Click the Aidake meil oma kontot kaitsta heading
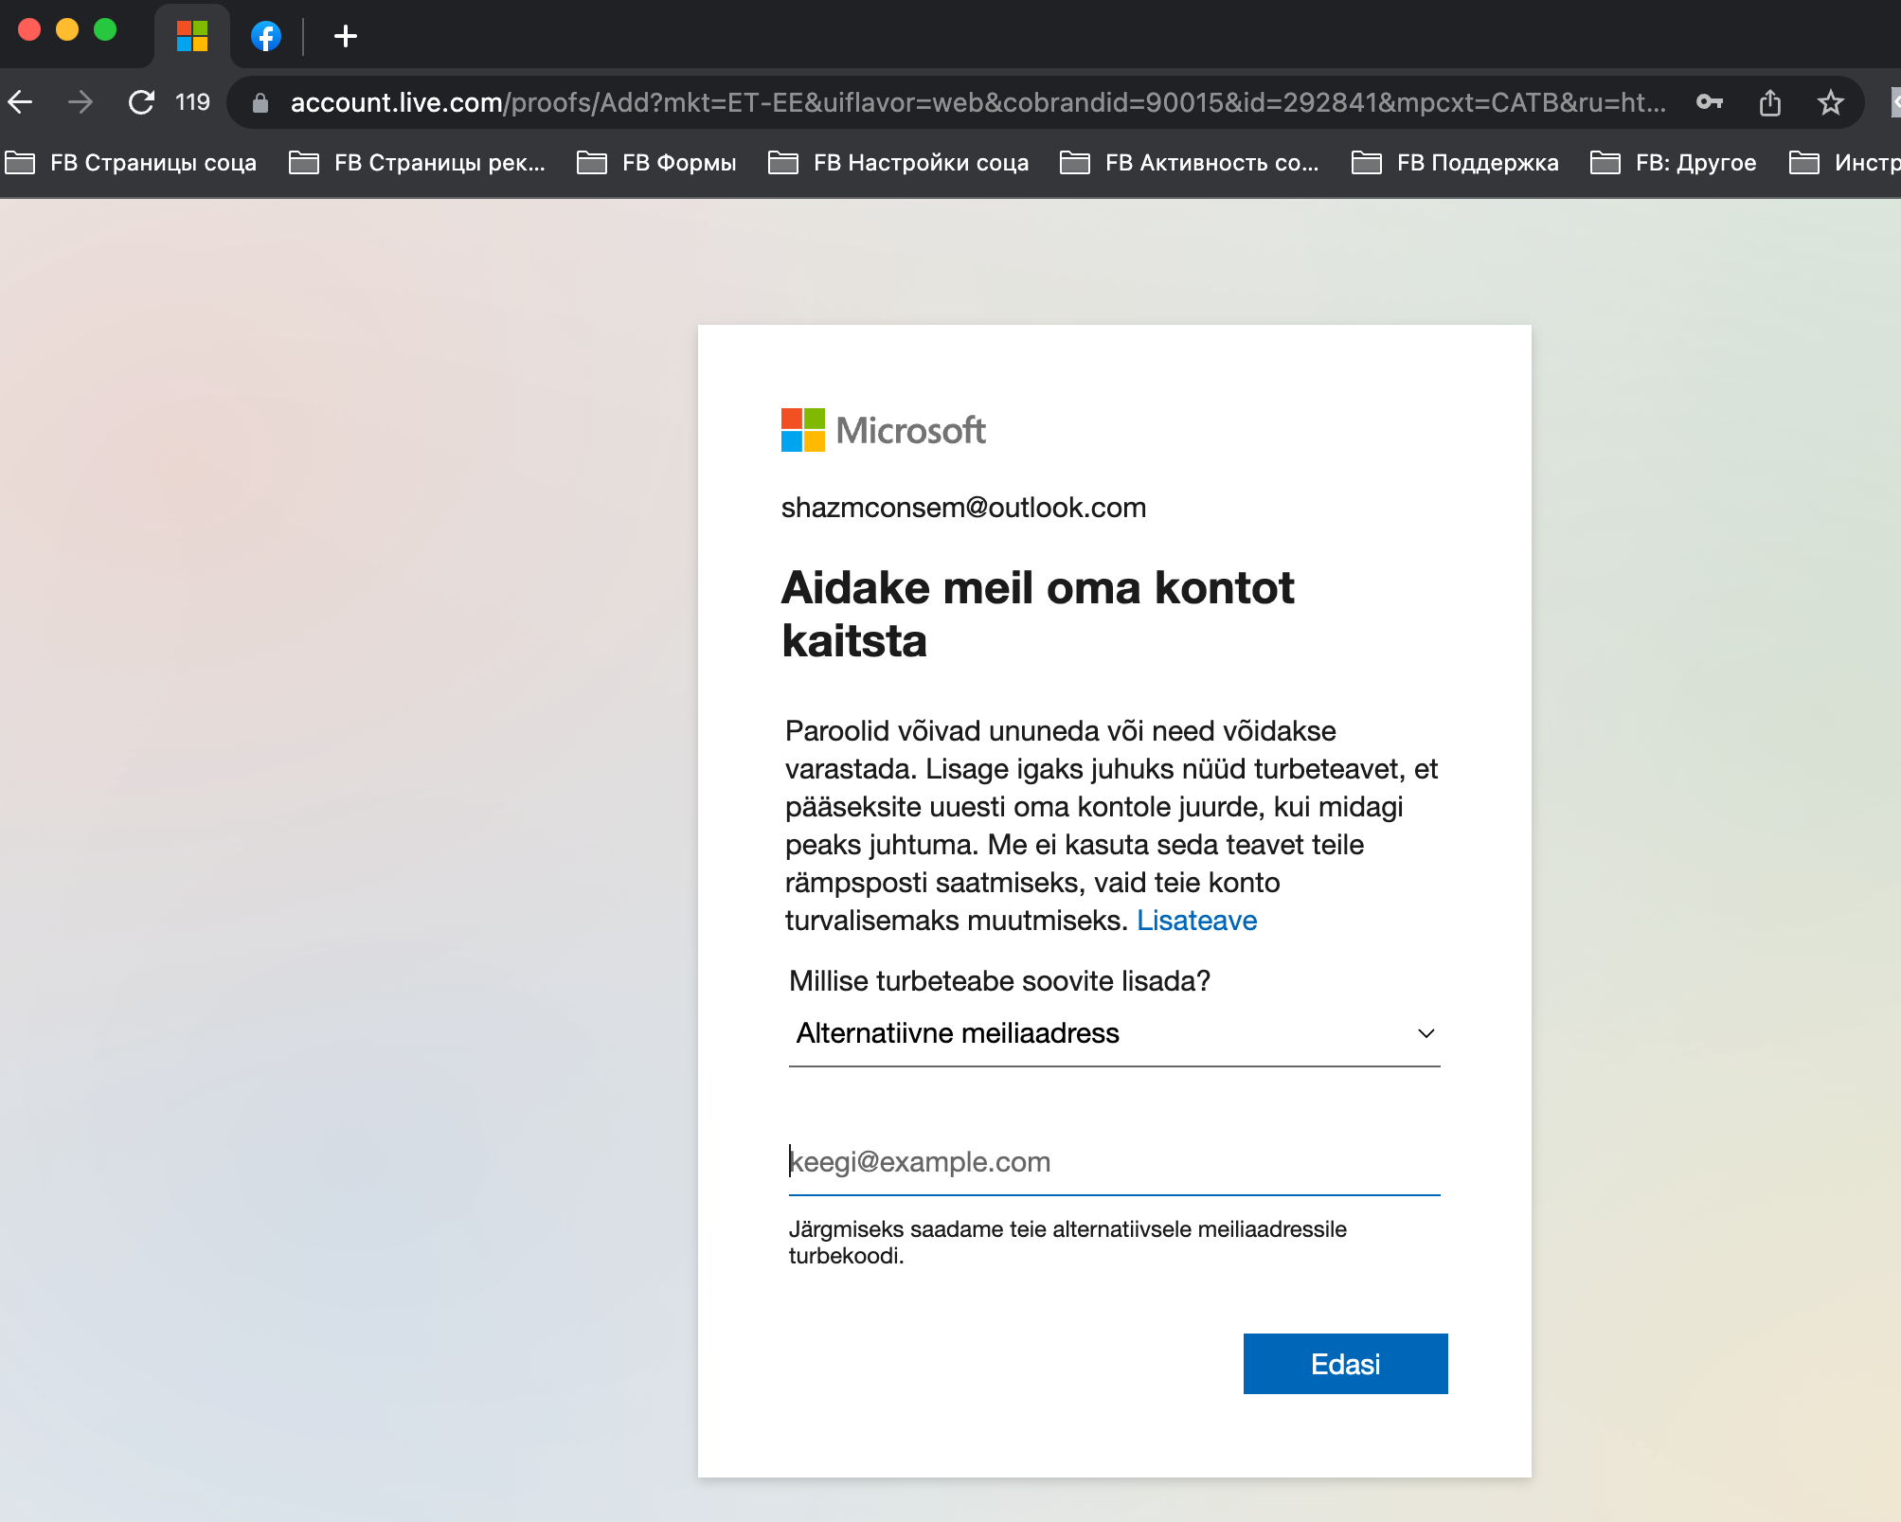 click(1037, 614)
